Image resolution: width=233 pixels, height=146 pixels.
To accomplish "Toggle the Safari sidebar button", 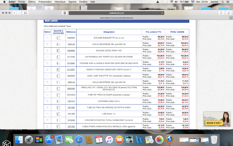I will point(25,13).
